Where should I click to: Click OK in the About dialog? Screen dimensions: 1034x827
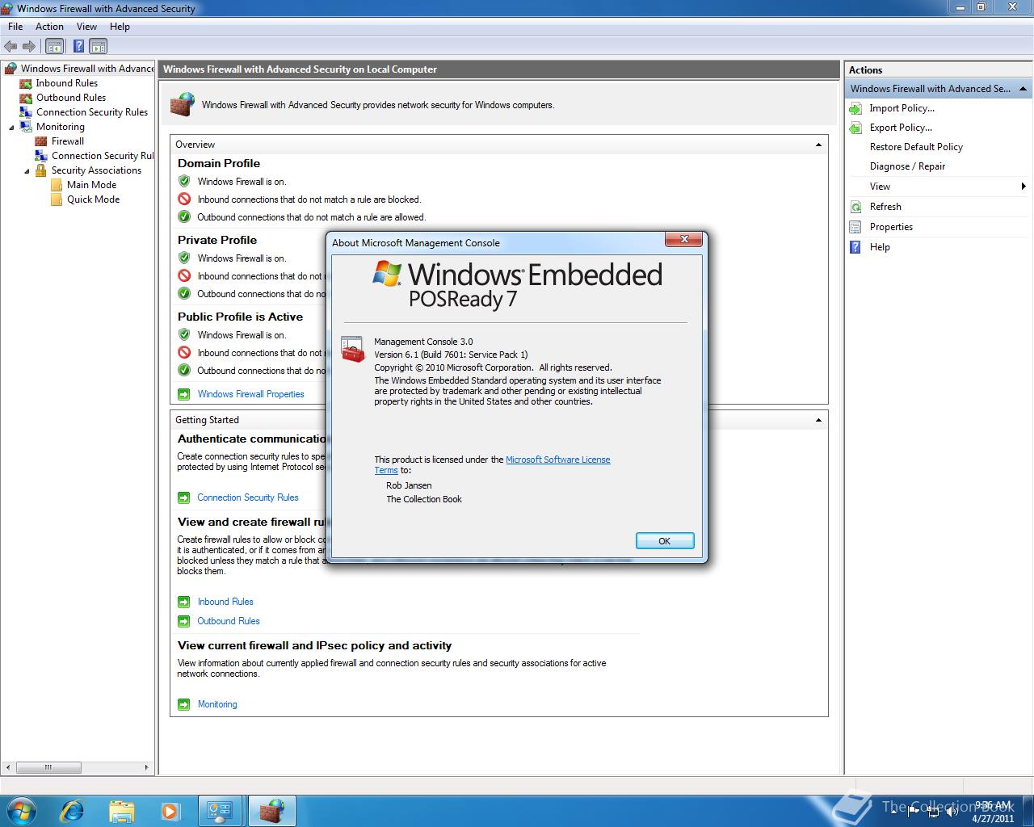(x=664, y=540)
